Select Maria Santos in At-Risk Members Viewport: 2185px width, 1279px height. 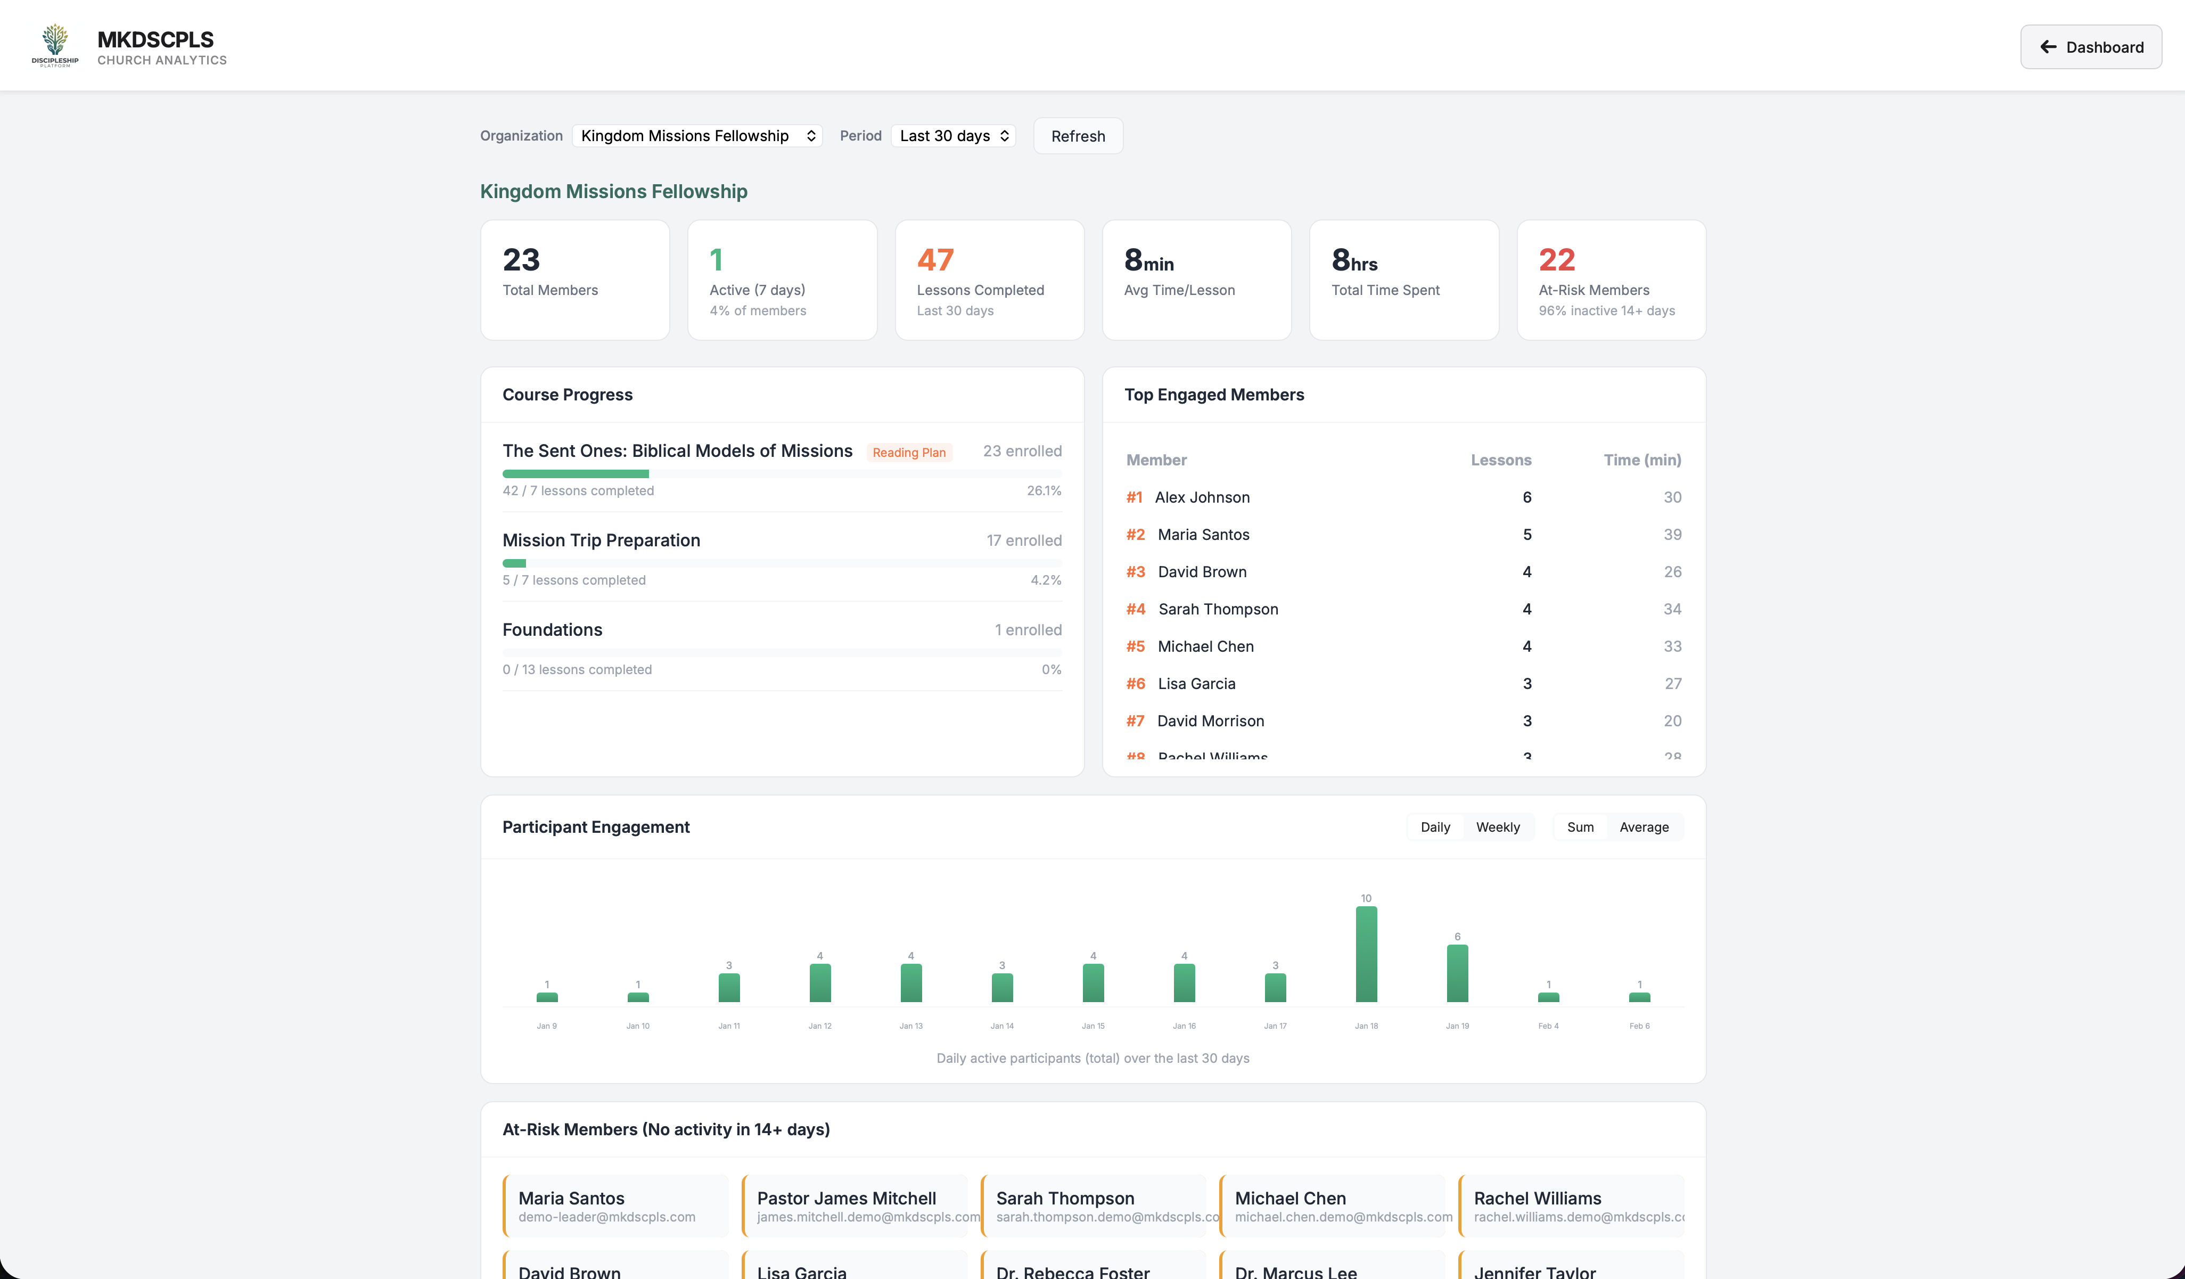pos(615,1206)
